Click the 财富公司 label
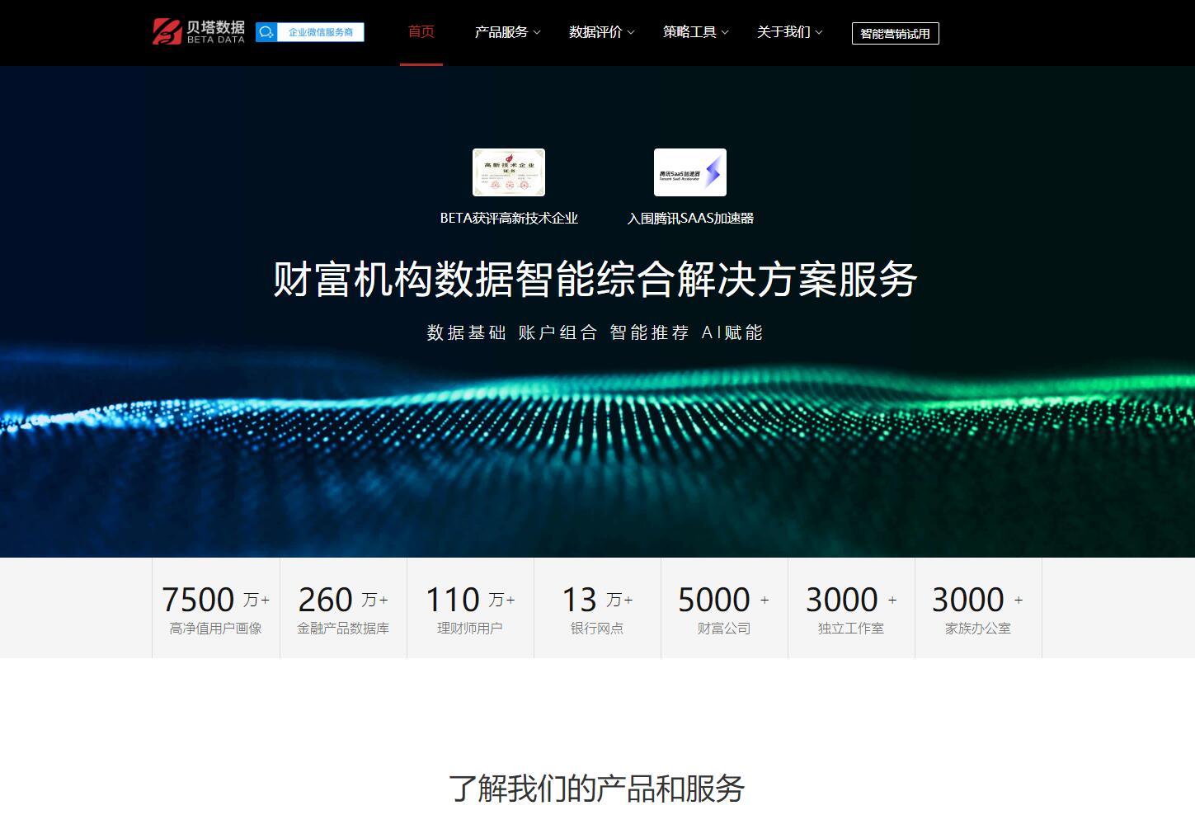This screenshot has width=1195, height=829. pos(724,629)
